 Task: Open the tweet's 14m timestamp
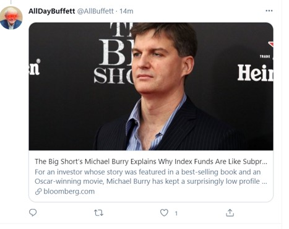(126, 11)
